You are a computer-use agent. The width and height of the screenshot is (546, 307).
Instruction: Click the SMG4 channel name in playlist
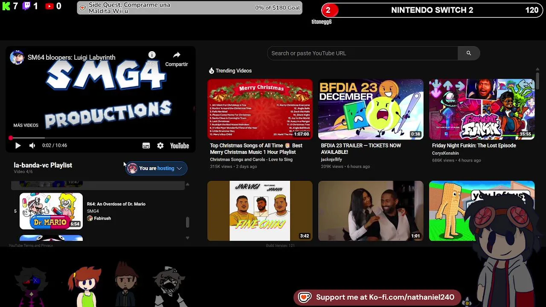pyautogui.click(x=93, y=211)
